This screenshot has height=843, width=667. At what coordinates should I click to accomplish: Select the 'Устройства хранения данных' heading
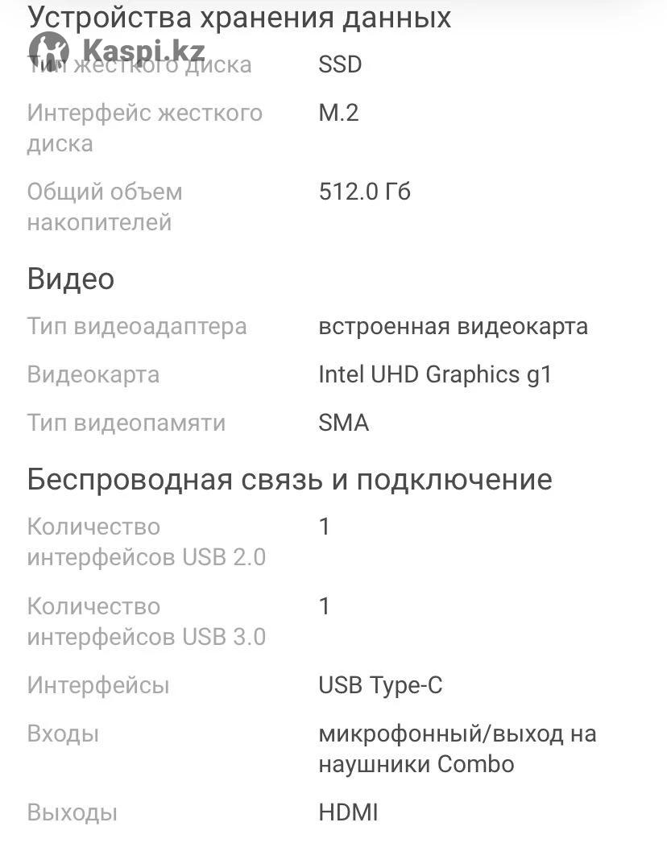(239, 17)
